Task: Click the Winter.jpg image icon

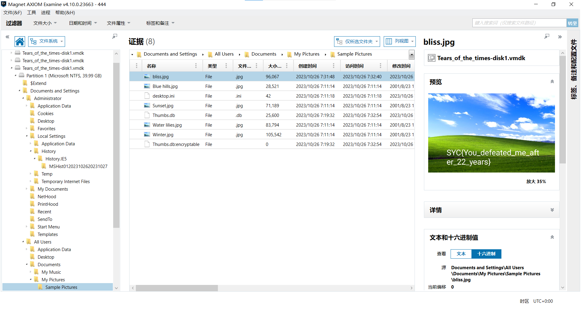Action: tap(147, 134)
